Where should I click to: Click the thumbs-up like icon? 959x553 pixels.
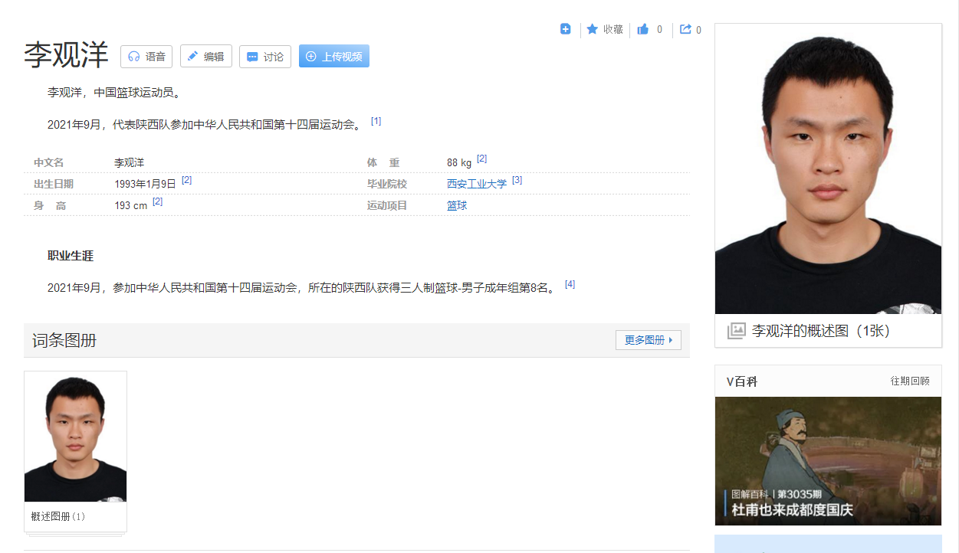[x=643, y=29]
